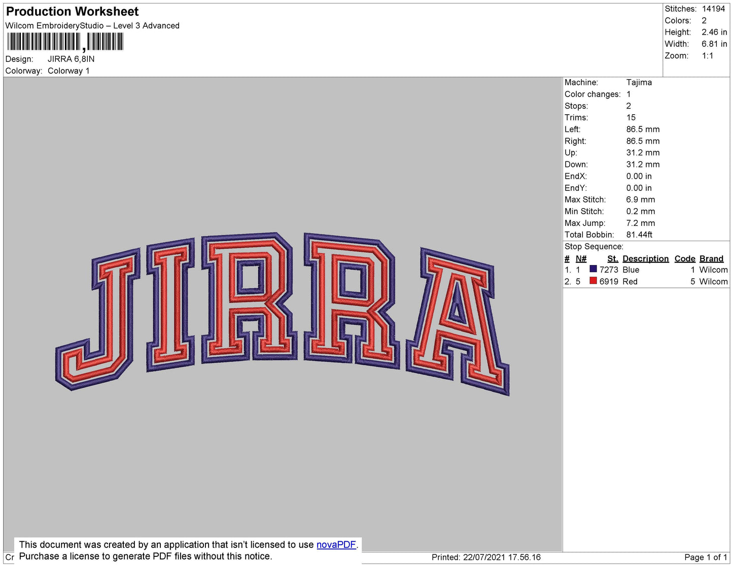Viewport: 733px width, 567px height.
Task: Click the Red description in stop sequence
Action: click(x=630, y=282)
